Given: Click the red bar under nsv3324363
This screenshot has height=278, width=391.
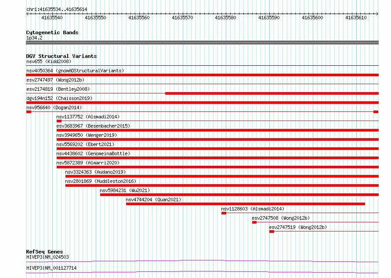Looking at the screenshot, I should (222, 176).
